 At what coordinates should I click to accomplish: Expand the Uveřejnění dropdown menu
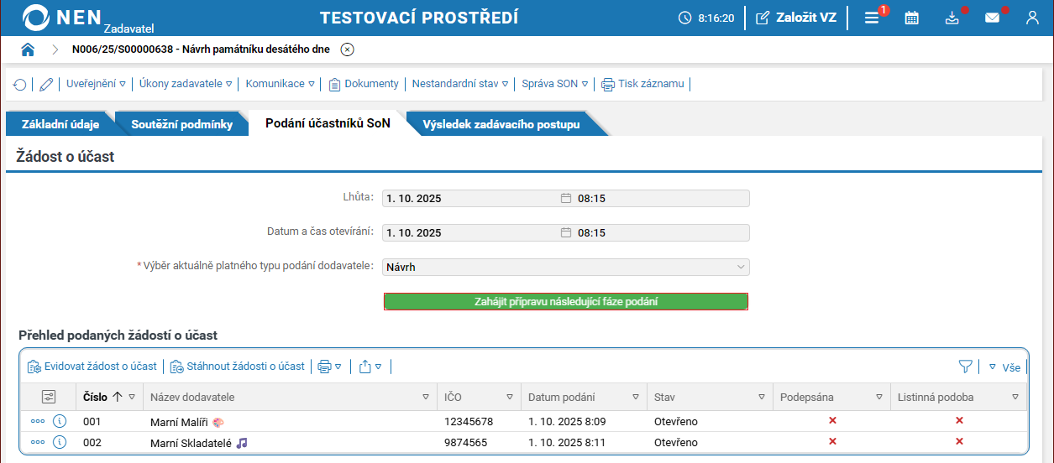pyautogui.click(x=96, y=84)
